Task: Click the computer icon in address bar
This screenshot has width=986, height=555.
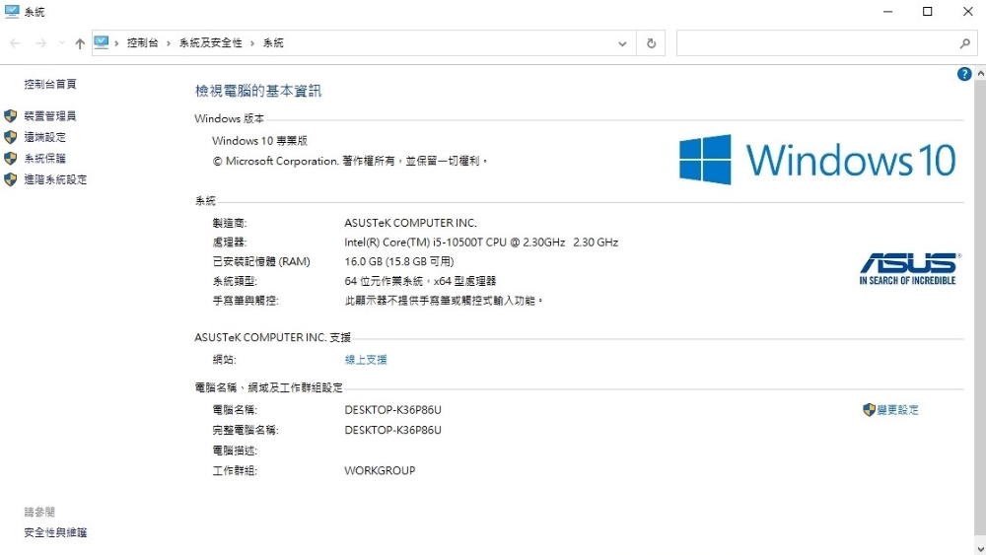Action: (102, 42)
